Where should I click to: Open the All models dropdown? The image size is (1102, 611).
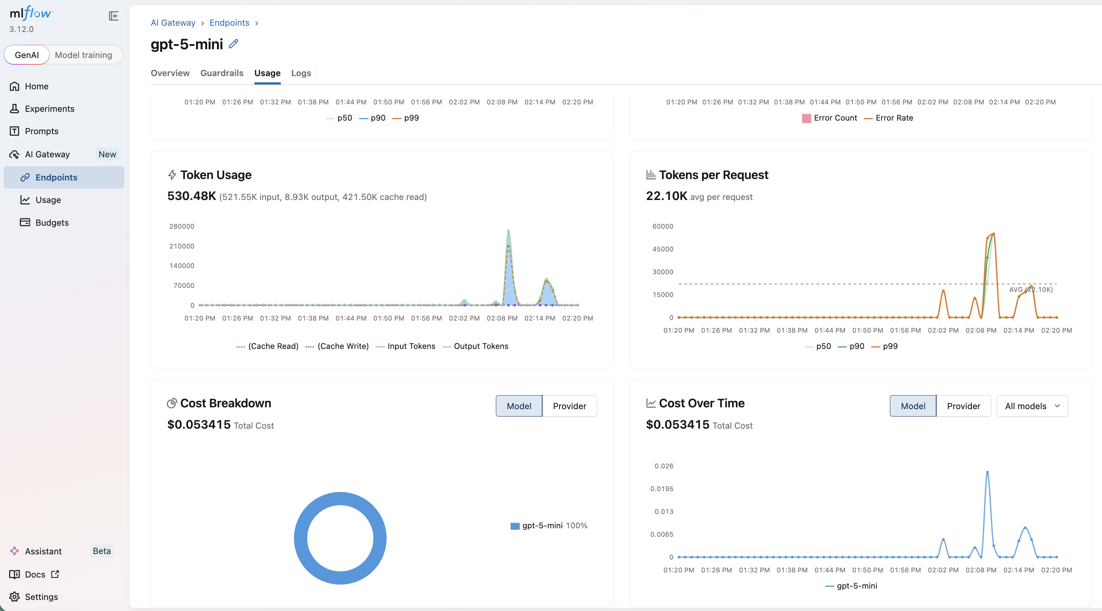(1032, 406)
